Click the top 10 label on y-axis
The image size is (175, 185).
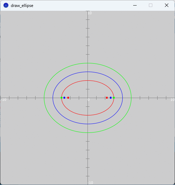tap(90, 13)
